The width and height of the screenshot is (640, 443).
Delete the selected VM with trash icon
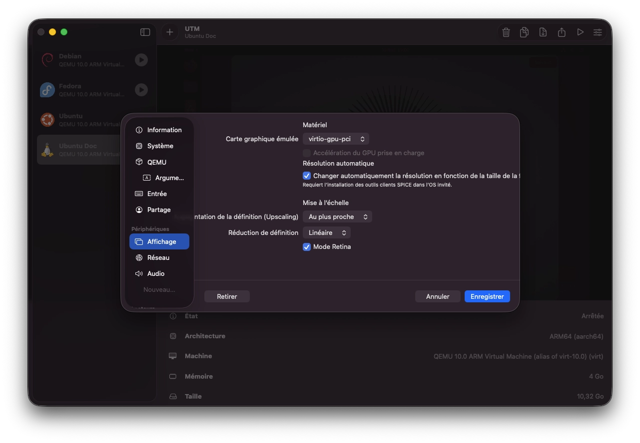(x=506, y=32)
